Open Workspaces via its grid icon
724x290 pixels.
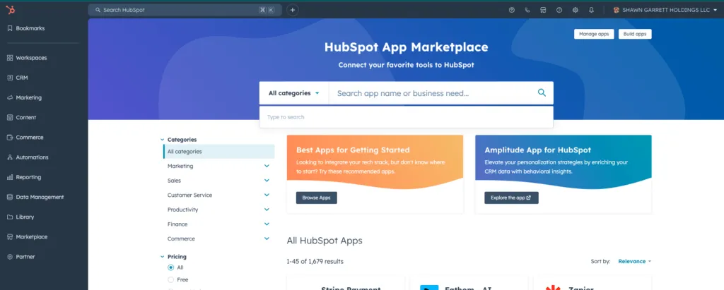click(10, 58)
